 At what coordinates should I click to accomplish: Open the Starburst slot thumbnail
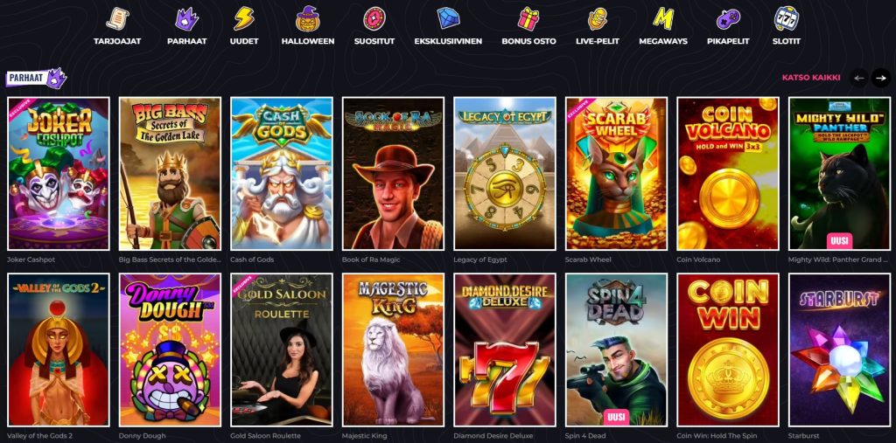click(x=839, y=350)
